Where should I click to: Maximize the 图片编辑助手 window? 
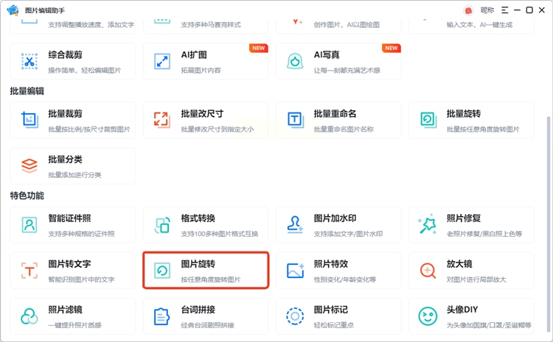[529, 10]
